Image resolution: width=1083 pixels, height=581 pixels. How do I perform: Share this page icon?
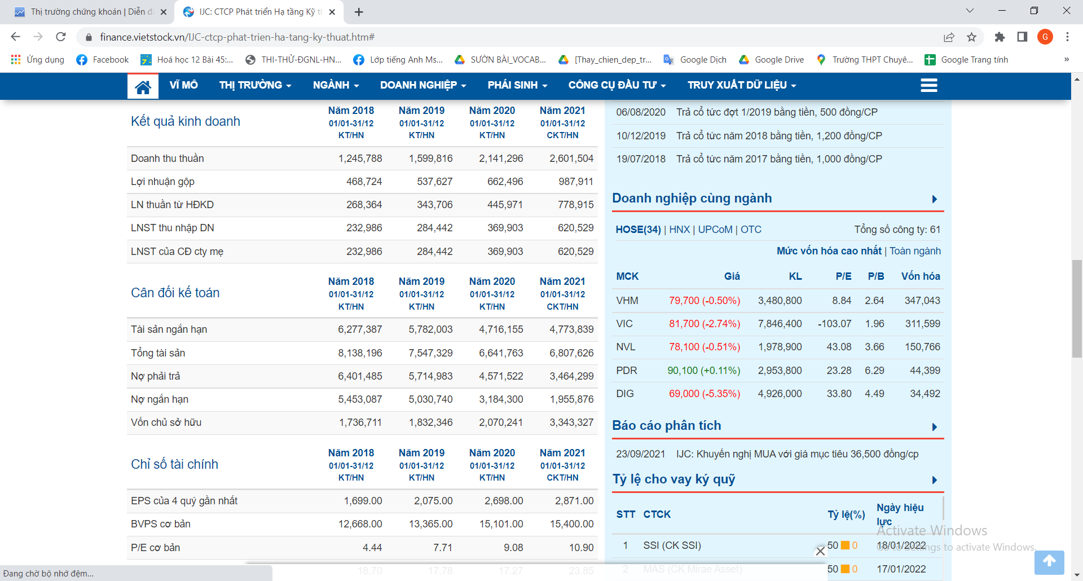(x=949, y=37)
